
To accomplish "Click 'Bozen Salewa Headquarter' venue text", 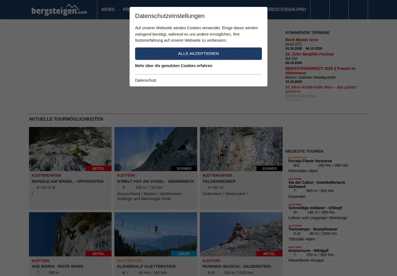I will click(x=310, y=77).
